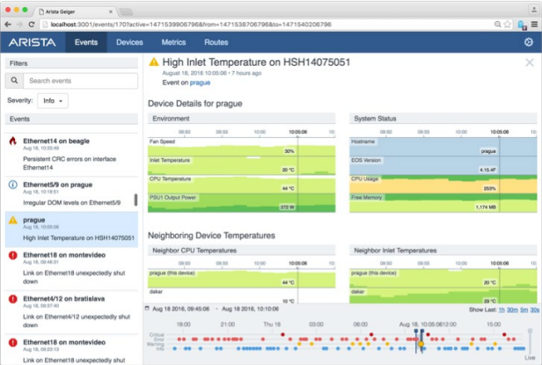Image resolution: width=542 pixels, height=365 pixels.
Task: Open the settings gear in Arista header
Action: [529, 42]
